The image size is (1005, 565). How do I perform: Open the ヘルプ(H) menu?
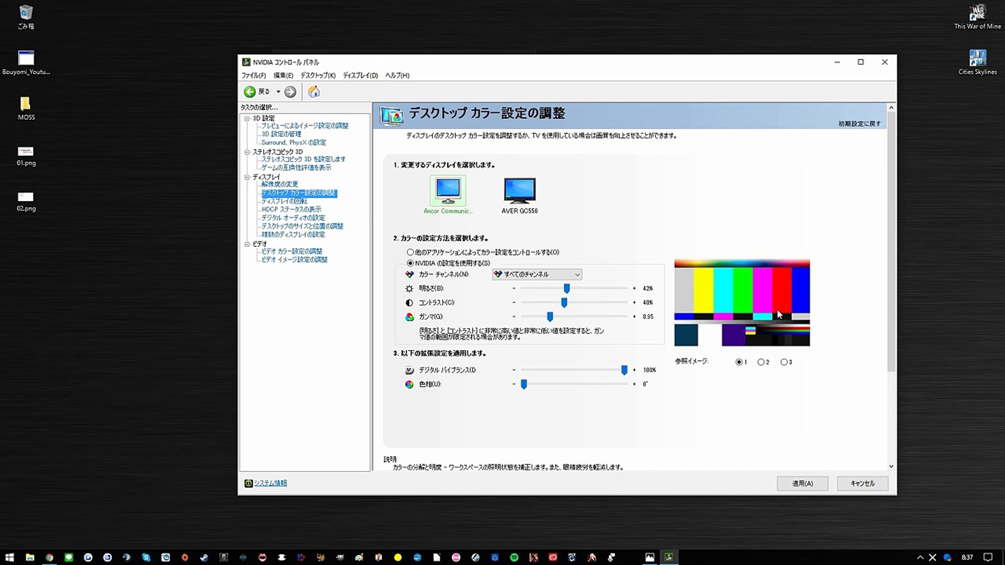click(397, 75)
